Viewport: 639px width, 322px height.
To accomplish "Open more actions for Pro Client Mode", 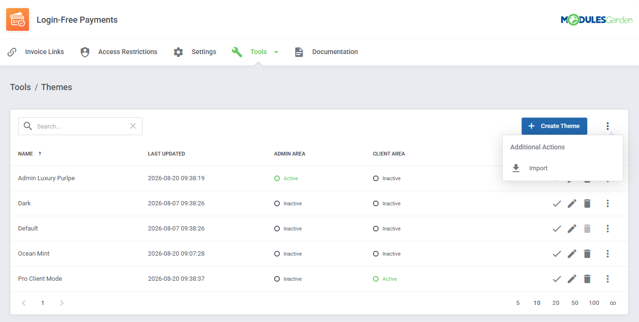I will pos(608,279).
